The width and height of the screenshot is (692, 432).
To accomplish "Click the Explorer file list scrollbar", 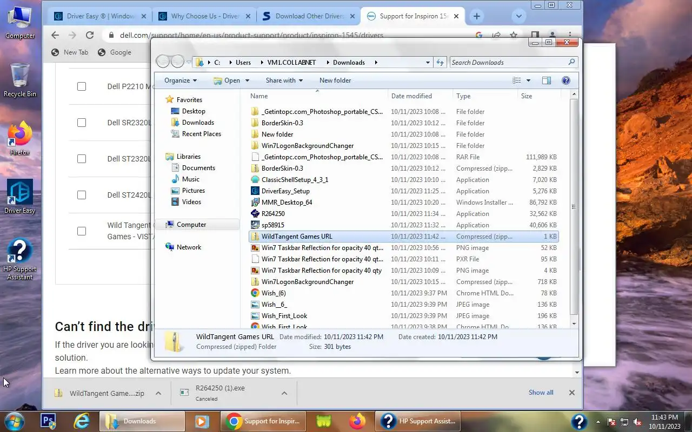I will (x=574, y=207).
